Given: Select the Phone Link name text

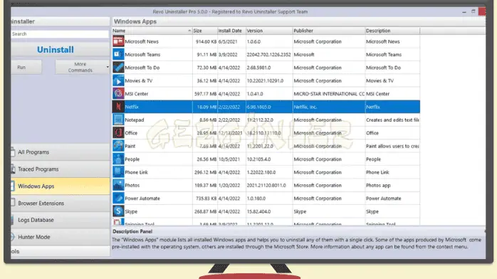Looking at the screenshot, I should (x=136, y=172).
